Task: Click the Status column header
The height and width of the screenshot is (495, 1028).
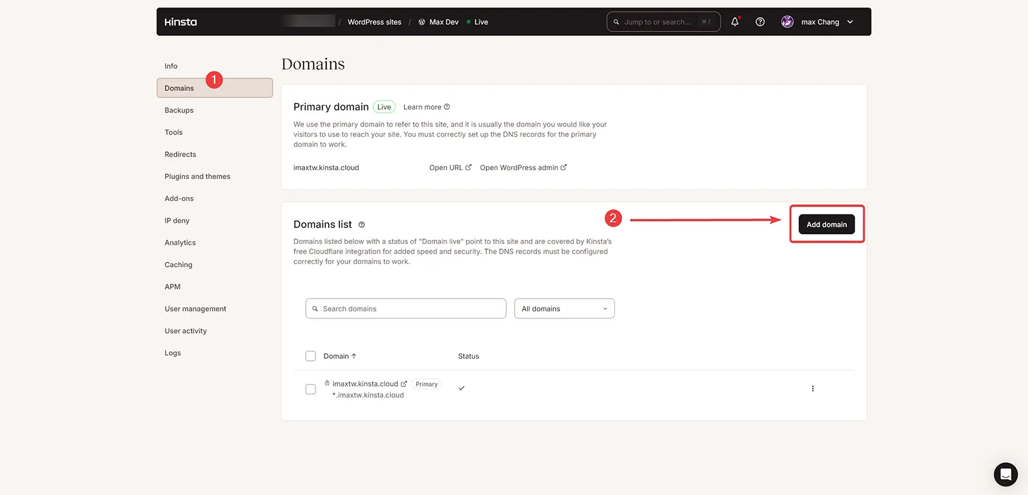Action: tap(468, 356)
